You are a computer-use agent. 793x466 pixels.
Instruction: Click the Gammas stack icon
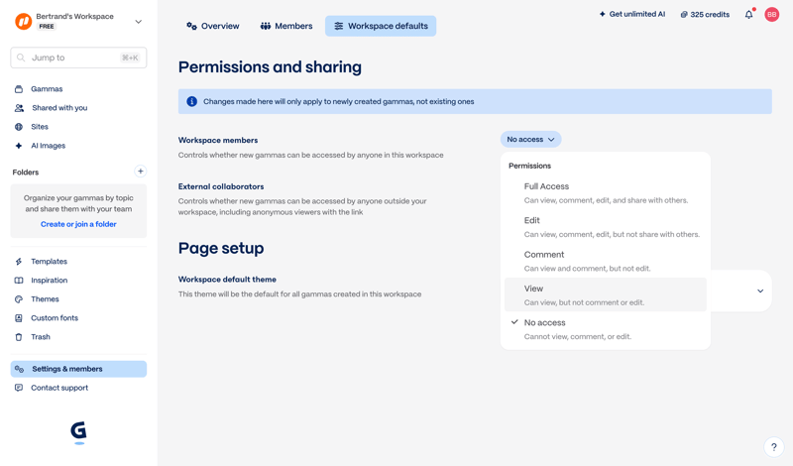pos(19,89)
